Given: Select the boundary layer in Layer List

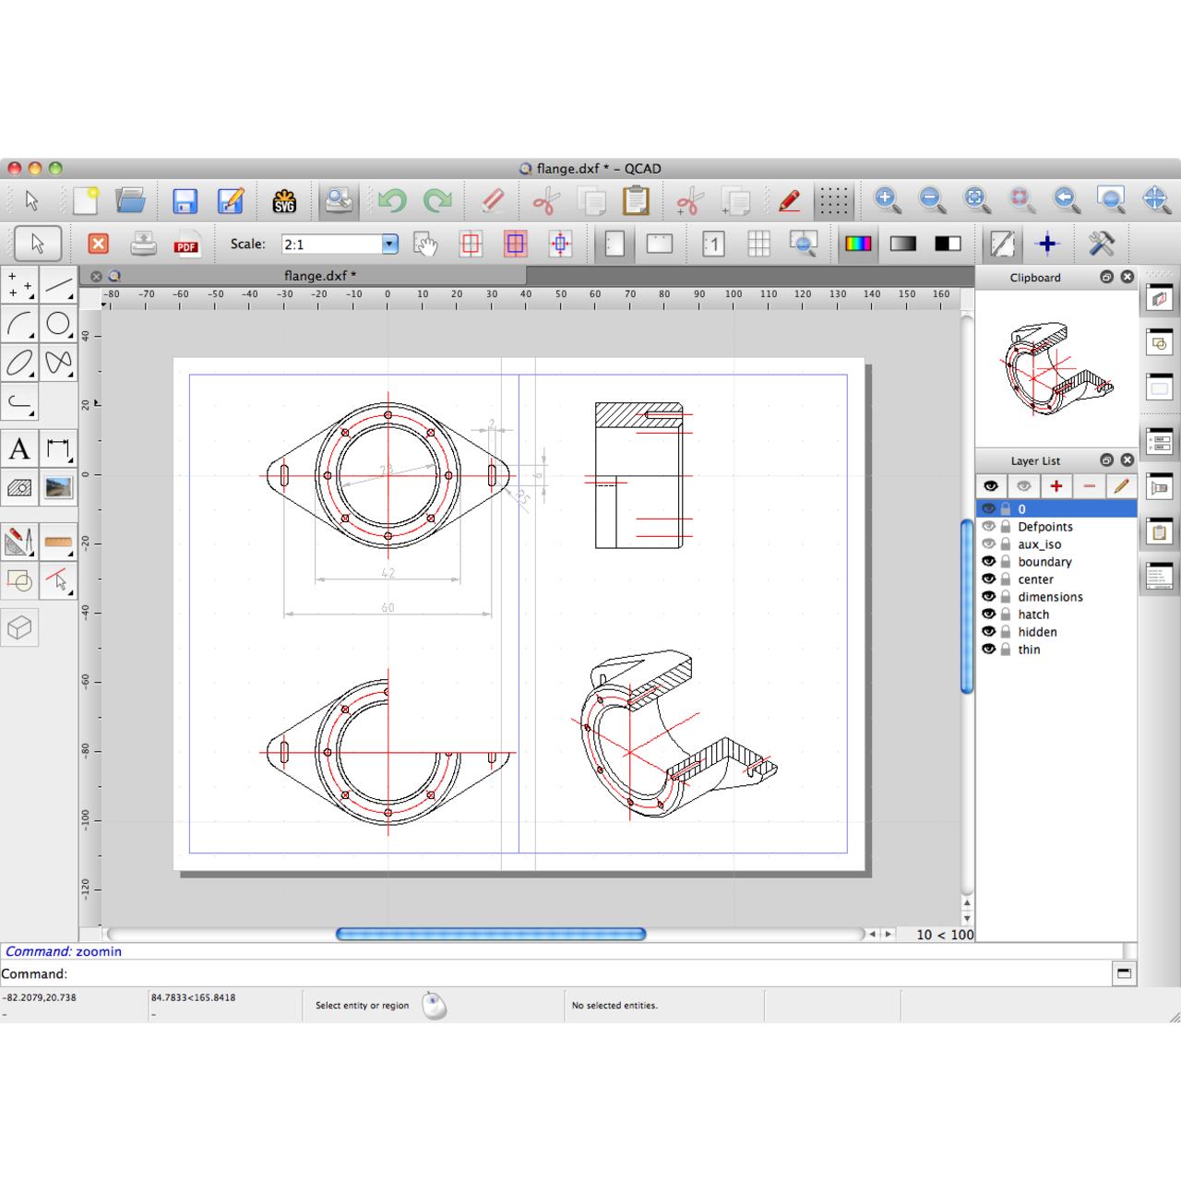Looking at the screenshot, I should point(1044,562).
